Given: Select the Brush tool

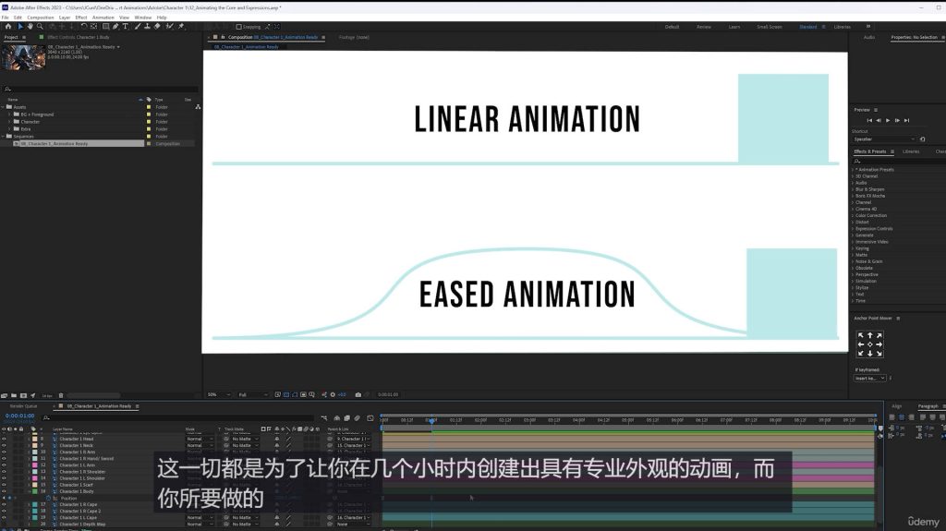Looking at the screenshot, I should coord(138,27).
